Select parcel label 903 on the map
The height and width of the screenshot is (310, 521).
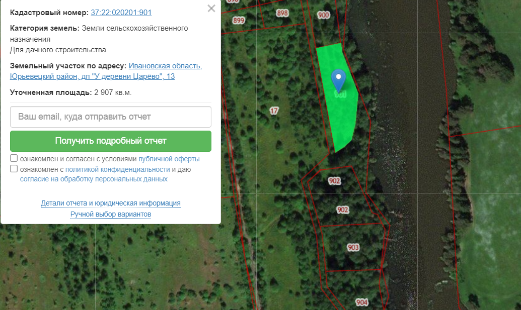coord(353,247)
